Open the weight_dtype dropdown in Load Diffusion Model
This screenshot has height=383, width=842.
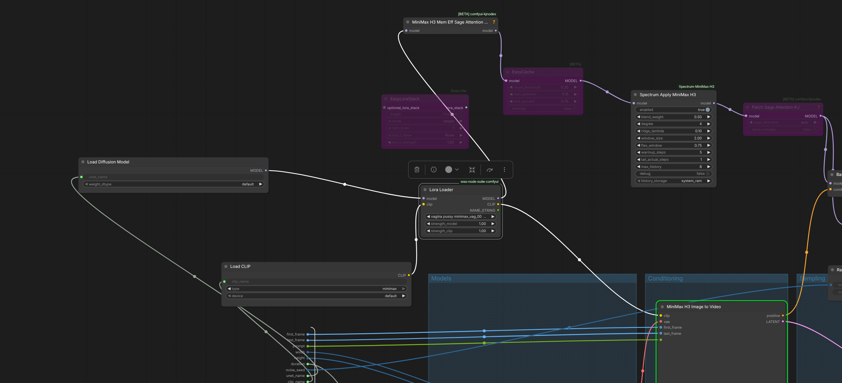coord(173,184)
